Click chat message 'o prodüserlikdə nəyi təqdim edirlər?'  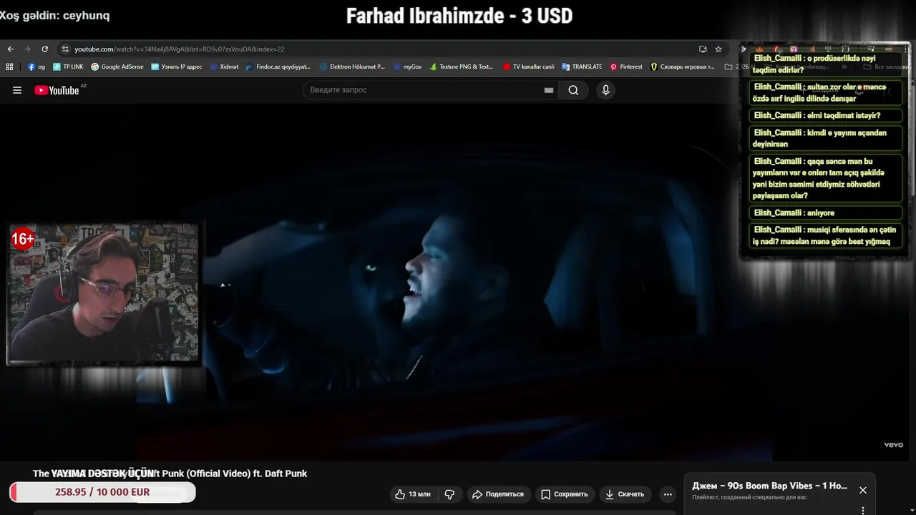(x=826, y=64)
